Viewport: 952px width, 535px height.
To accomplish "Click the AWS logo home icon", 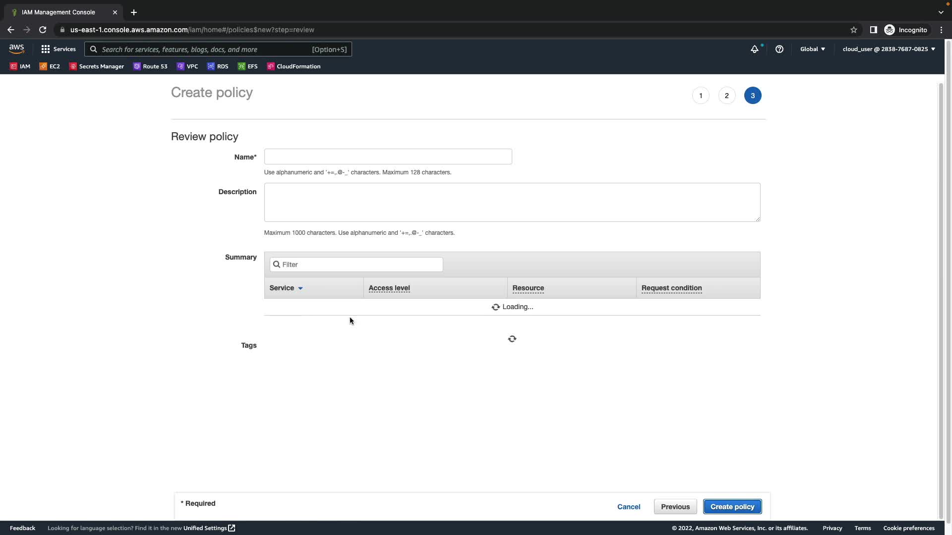I will (16, 49).
